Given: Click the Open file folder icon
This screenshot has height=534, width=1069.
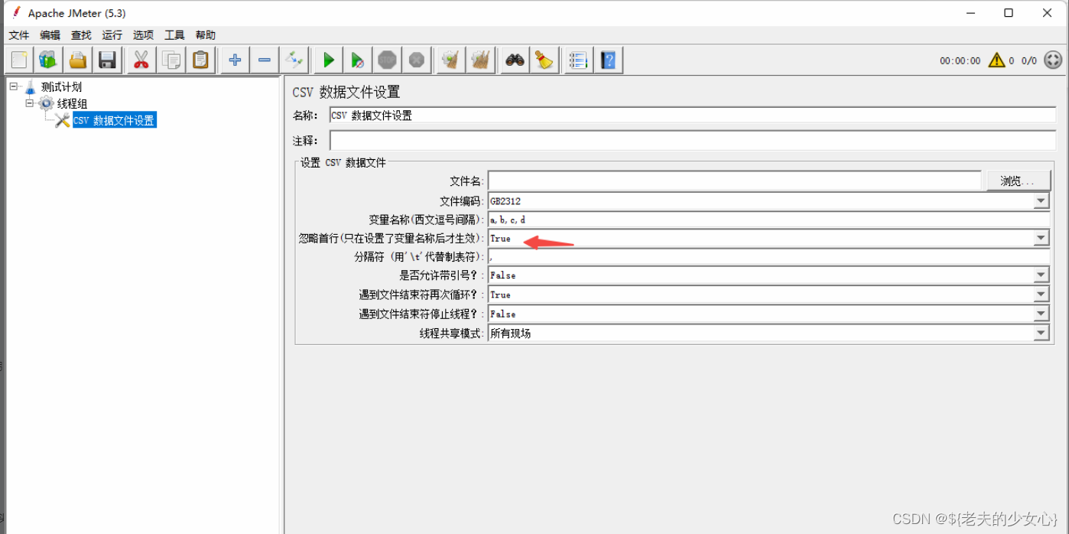Looking at the screenshot, I should [x=78, y=60].
